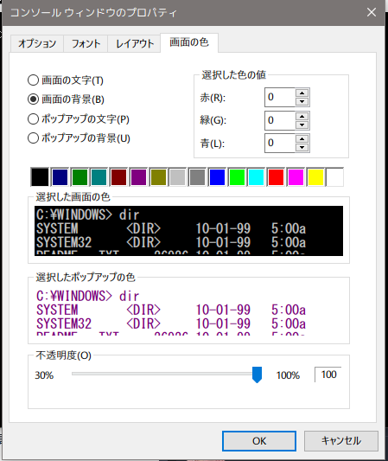Pick the bright green color swatch
Image resolution: width=388 pixels, height=461 pixels.
click(x=237, y=177)
